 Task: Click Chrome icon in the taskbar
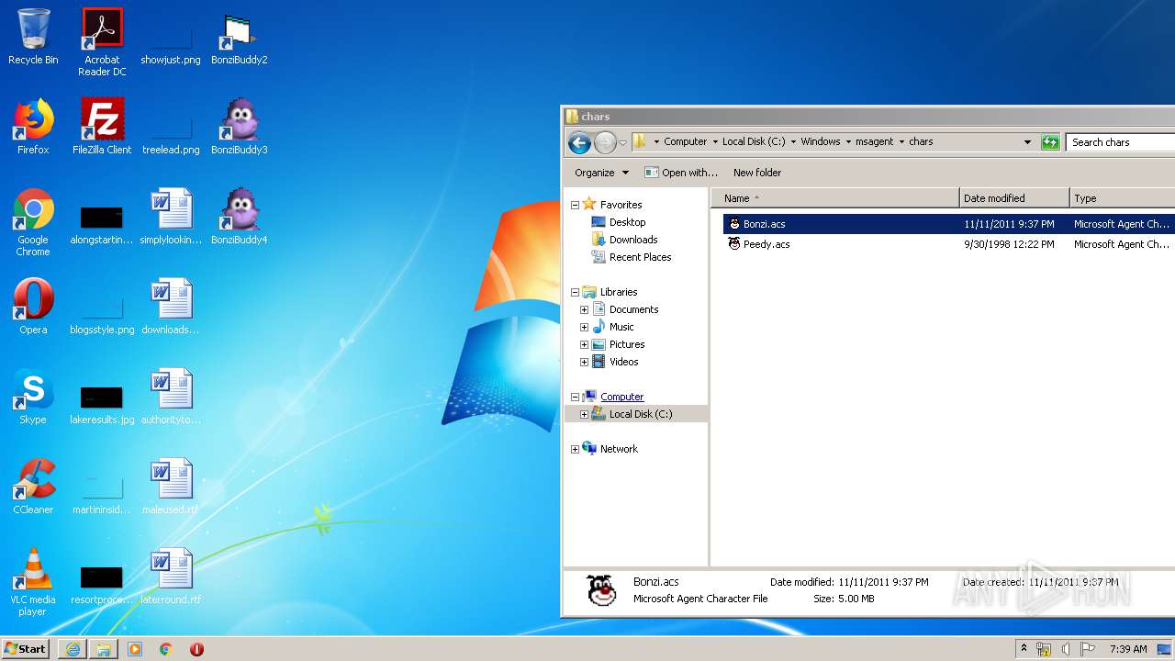coord(166,649)
